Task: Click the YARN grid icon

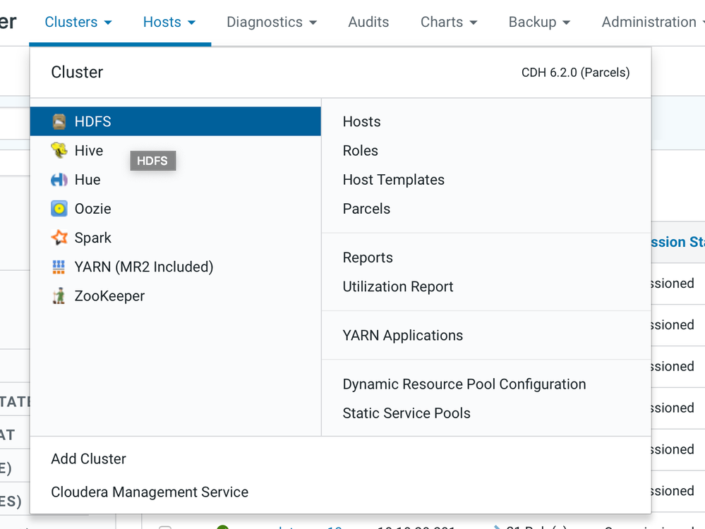Action: click(x=59, y=267)
